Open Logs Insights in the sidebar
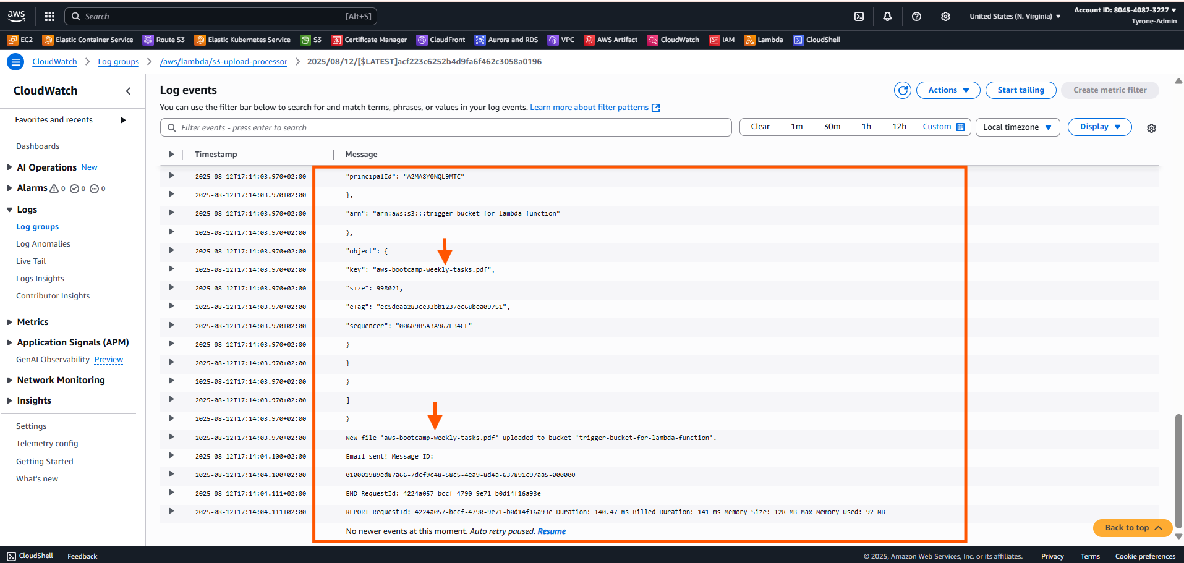Viewport: 1184px width, 563px height. (x=40, y=279)
